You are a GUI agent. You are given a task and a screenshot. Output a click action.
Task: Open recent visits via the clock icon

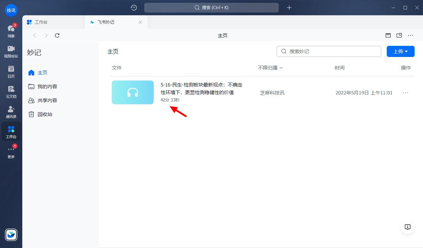coord(133,7)
